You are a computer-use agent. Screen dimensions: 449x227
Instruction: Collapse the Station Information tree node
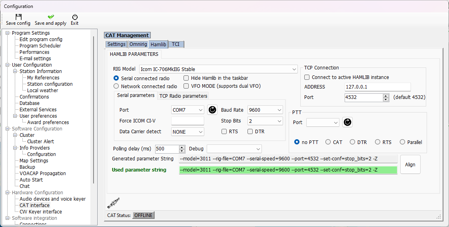click(15, 71)
